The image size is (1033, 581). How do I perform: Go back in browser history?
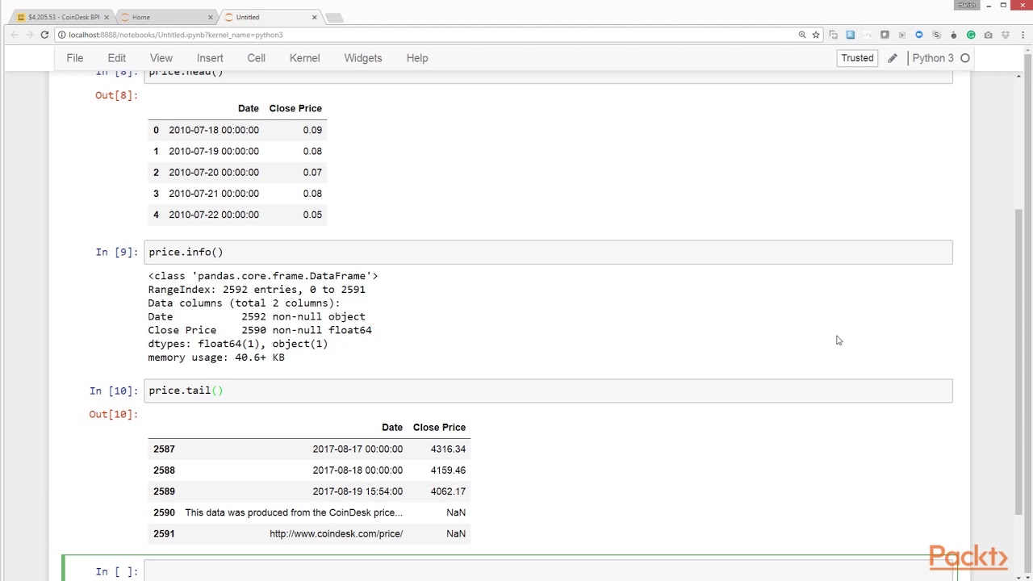(14, 35)
